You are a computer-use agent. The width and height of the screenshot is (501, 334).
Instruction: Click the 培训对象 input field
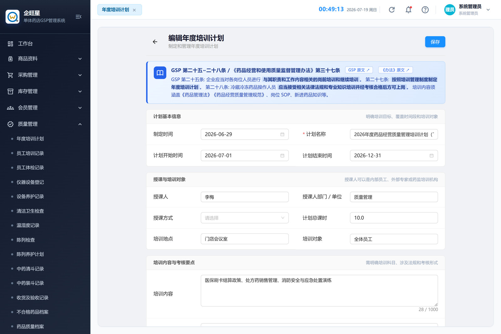(394, 239)
